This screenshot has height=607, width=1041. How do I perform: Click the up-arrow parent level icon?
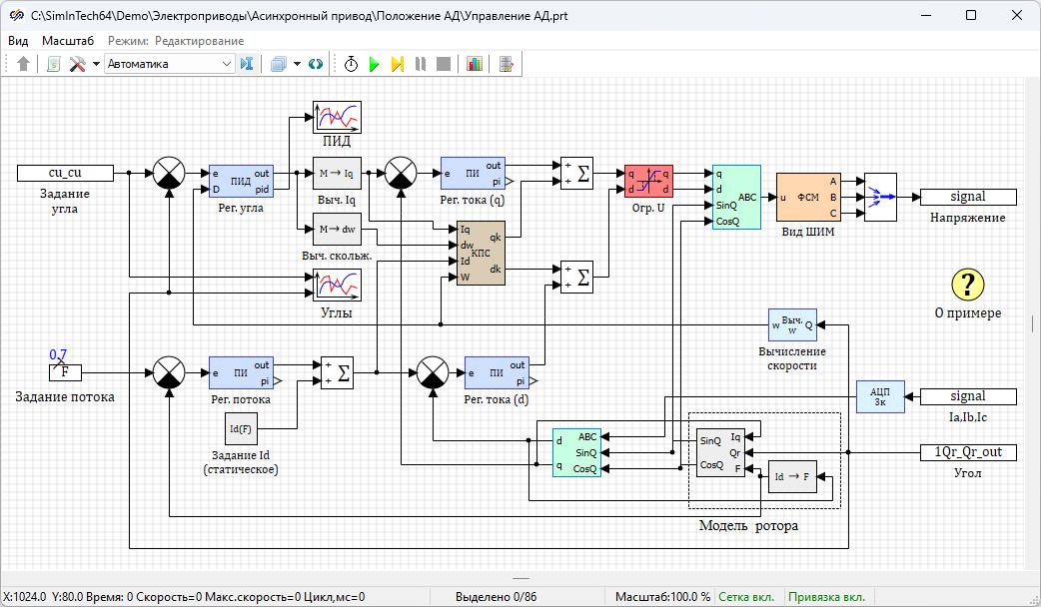[x=24, y=64]
